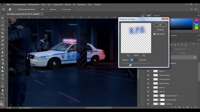The height and width of the screenshot is (112, 200).
Task: Click the radius slider handle in blur dialog
Action: (131, 65)
